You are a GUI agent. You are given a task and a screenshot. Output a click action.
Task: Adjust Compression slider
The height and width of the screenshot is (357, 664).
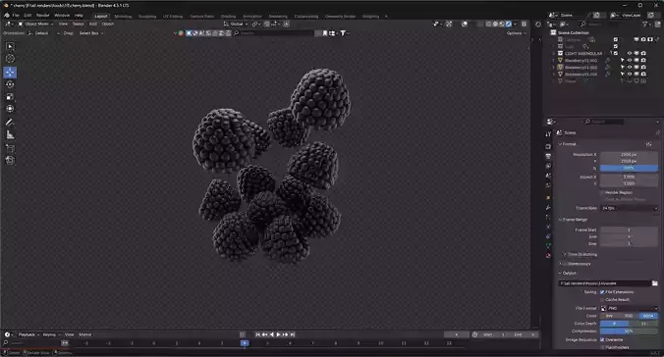(x=630, y=331)
